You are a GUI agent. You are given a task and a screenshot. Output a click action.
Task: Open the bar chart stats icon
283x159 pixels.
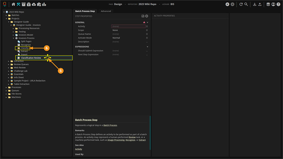(x=44, y=4)
